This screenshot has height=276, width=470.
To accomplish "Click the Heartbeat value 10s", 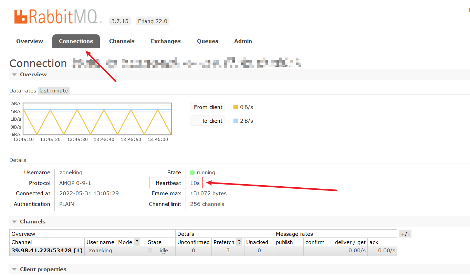I will [195, 183].
